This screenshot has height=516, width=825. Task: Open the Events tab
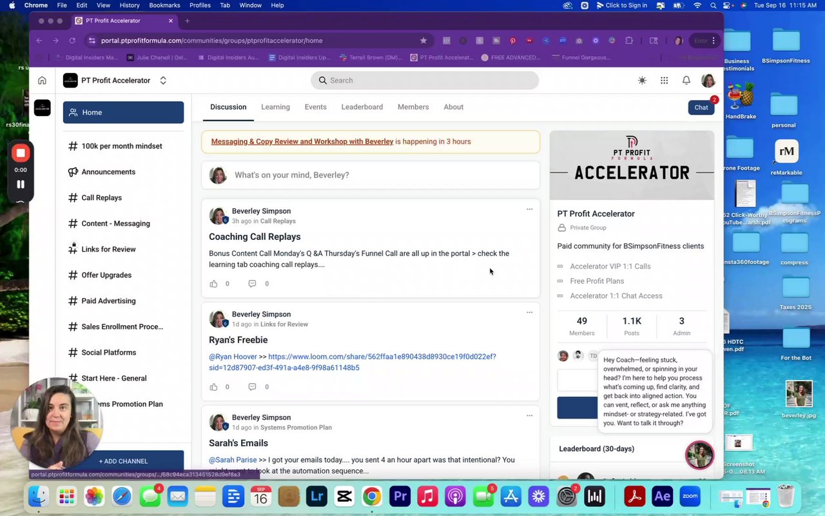pyautogui.click(x=315, y=107)
